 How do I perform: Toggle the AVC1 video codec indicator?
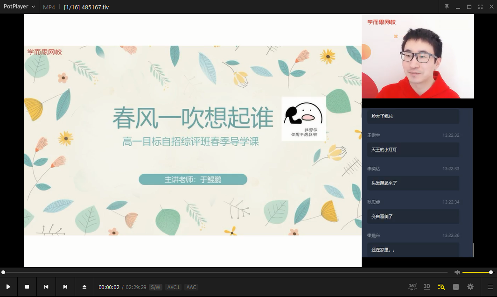click(x=173, y=287)
